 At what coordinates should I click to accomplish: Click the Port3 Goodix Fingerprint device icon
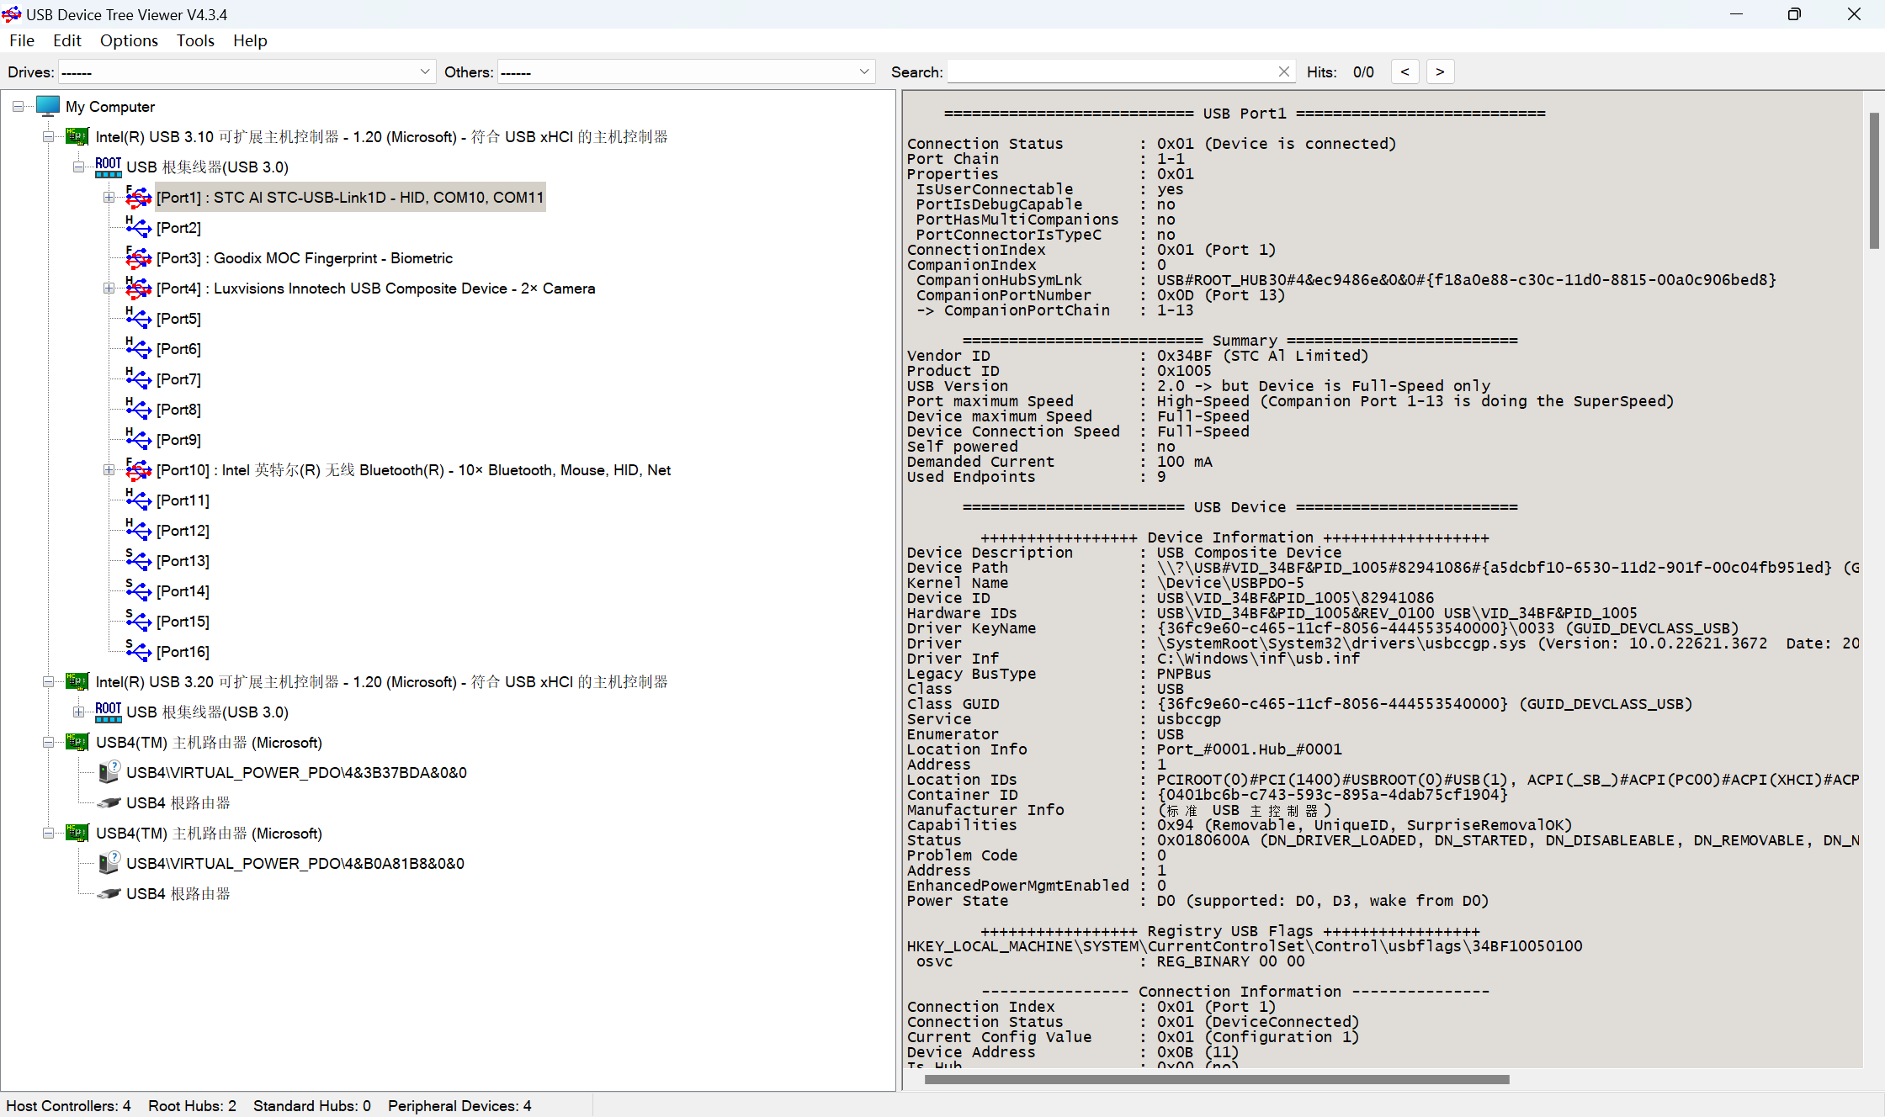[138, 257]
